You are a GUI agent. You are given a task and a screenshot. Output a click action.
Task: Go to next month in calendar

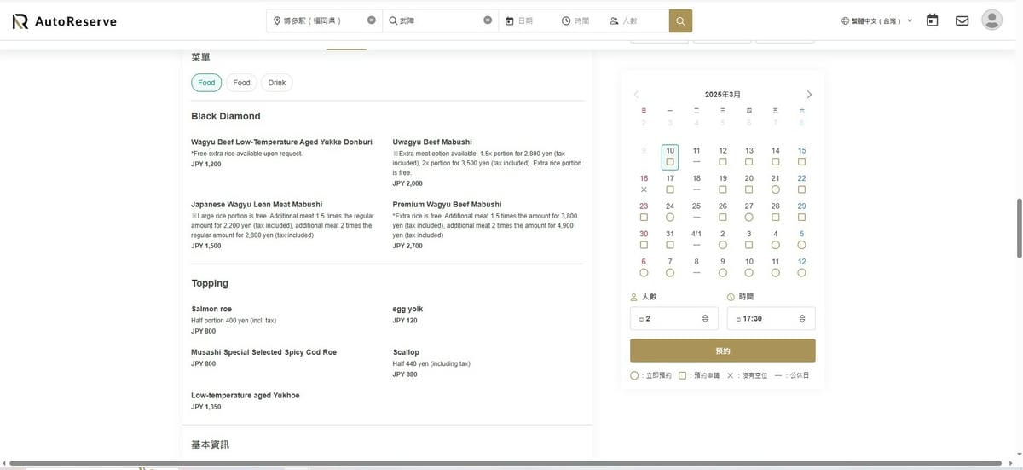(x=809, y=94)
